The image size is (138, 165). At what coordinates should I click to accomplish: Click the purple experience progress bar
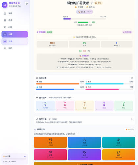84,19
